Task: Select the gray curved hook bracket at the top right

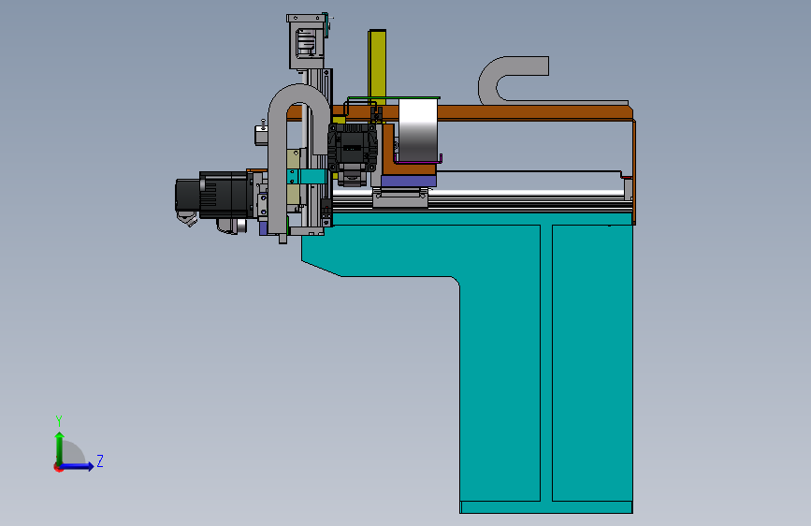Action: pyautogui.click(x=514, y=80)
